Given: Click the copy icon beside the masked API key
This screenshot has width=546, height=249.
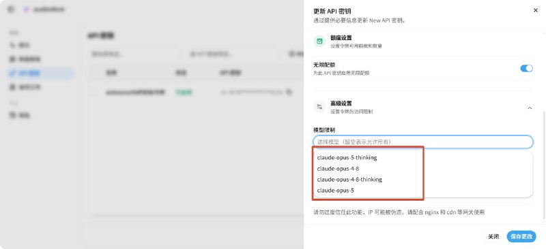Looking at the screenshot, I should 288,93.
